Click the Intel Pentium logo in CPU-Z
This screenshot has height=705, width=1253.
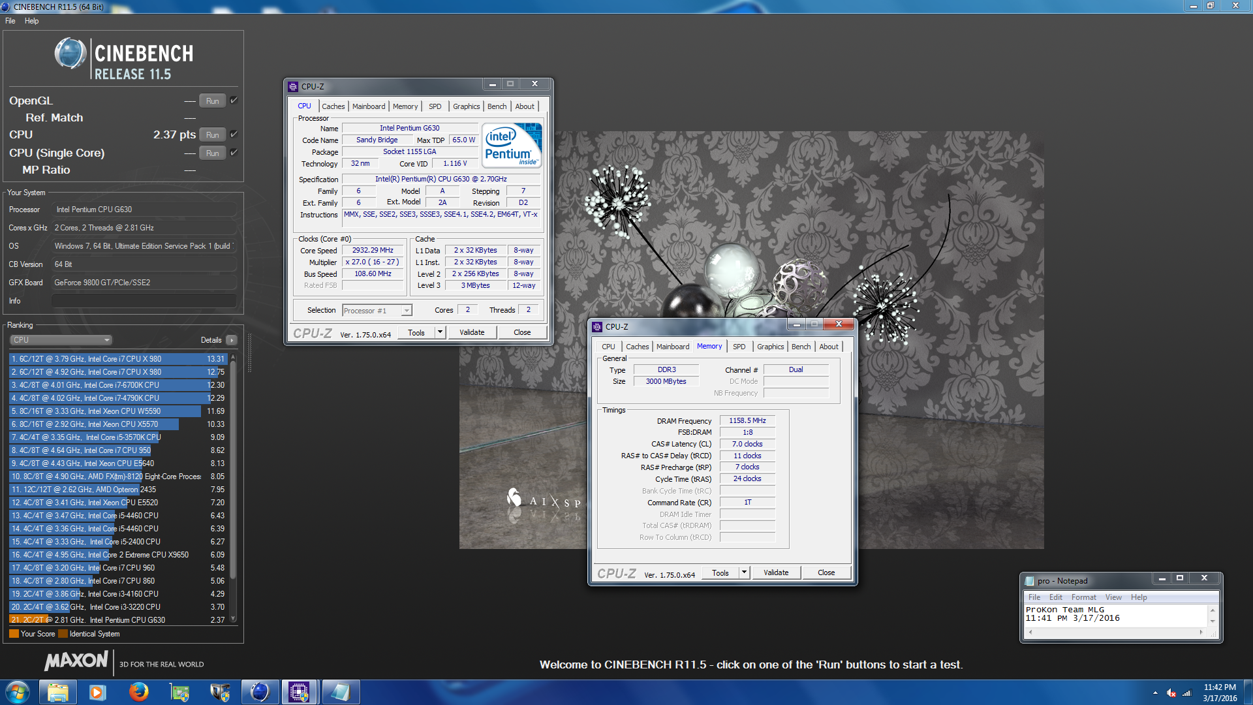tap(512, 145)
